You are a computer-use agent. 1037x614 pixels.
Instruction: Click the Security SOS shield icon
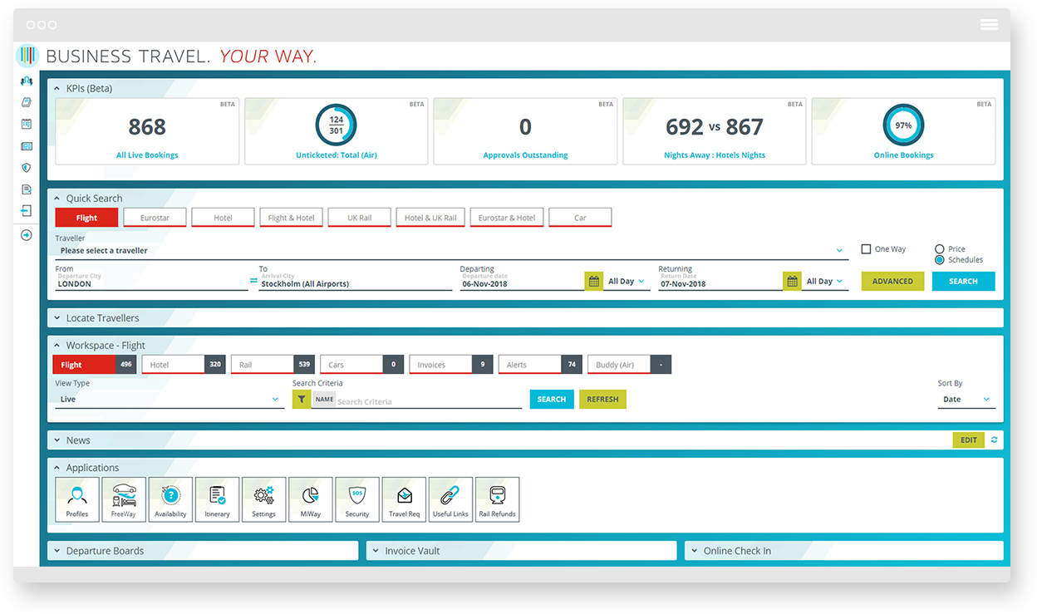click(x=357, y=499)
